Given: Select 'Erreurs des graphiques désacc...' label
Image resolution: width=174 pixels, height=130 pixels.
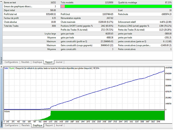Looking at the screenshot, I should [18, 6].
